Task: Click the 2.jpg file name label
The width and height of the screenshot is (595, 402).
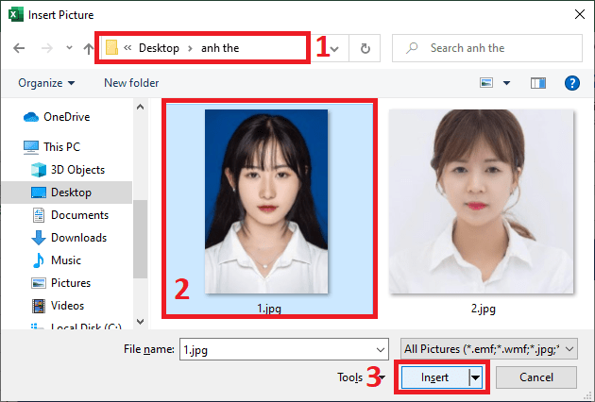Action: click(x=483, y=309)
